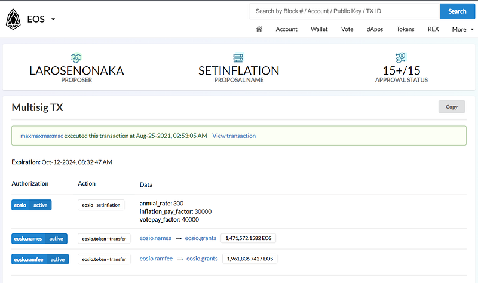The image size is (478, 283).
Task: Click the eosio active authorization badge
Action: coord(32,205)
